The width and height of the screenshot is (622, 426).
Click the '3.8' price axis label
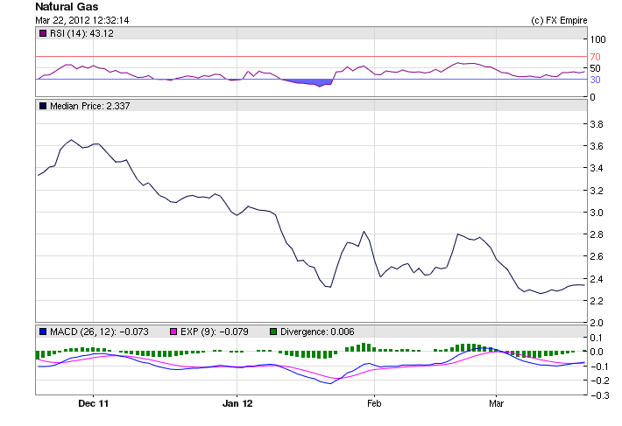click(x=597, y=124)
